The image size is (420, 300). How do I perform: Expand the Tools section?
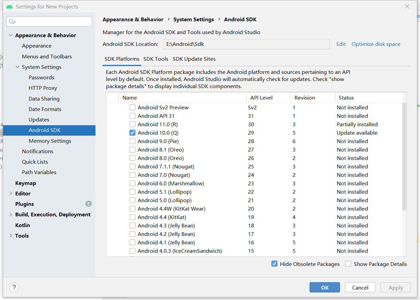point(10,236)
